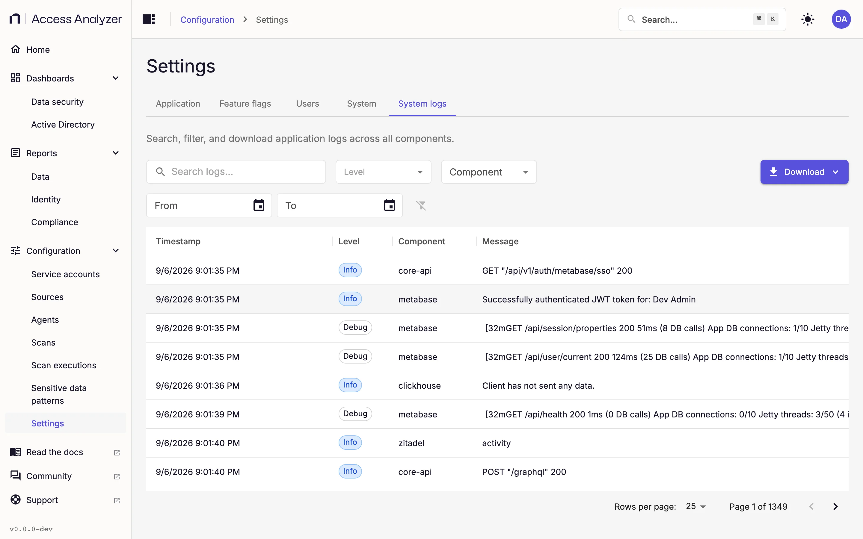The image size is (863, 539).
Task: Open the DA user avatar menu
Action: point(841,19)
